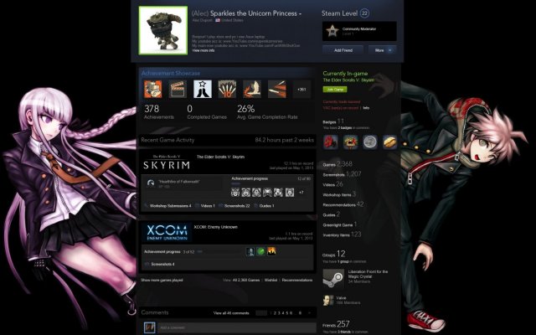The image size is (536, 335).
Task: Click the 26% Avg. Game Completion Rate
Action: [267, 111]
